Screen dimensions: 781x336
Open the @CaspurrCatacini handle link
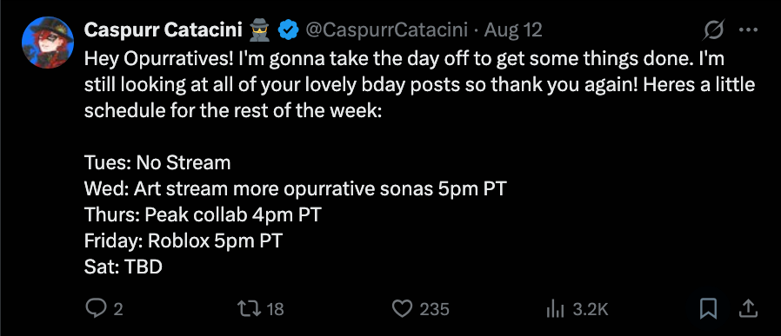386,30
